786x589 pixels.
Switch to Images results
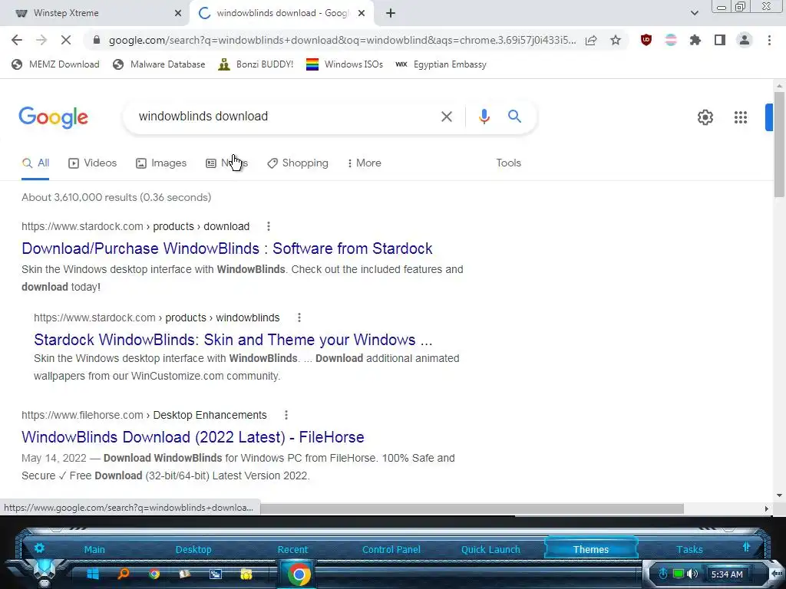(x=161, y=163)
